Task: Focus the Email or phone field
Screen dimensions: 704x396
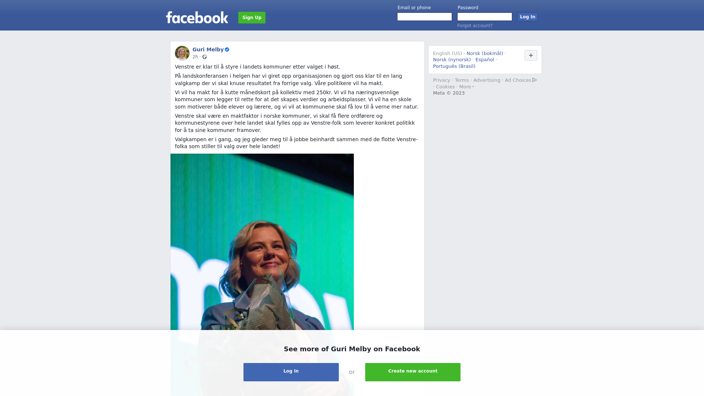Action: tap(425, 17)
